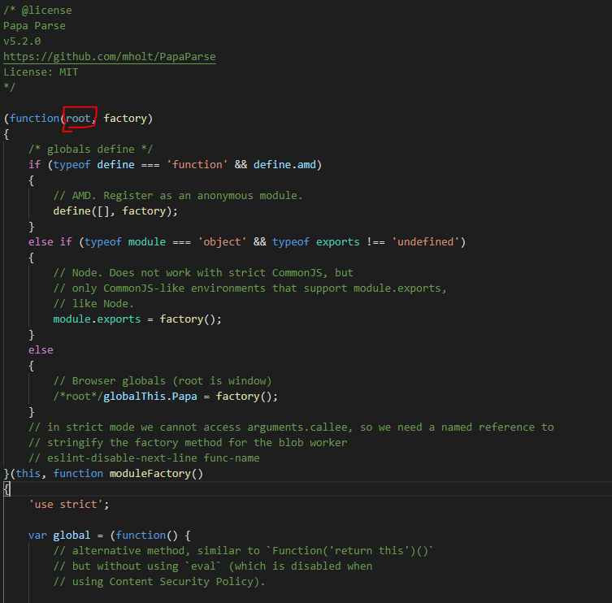Click the 'object' string literal

click(x=222, y=242)
